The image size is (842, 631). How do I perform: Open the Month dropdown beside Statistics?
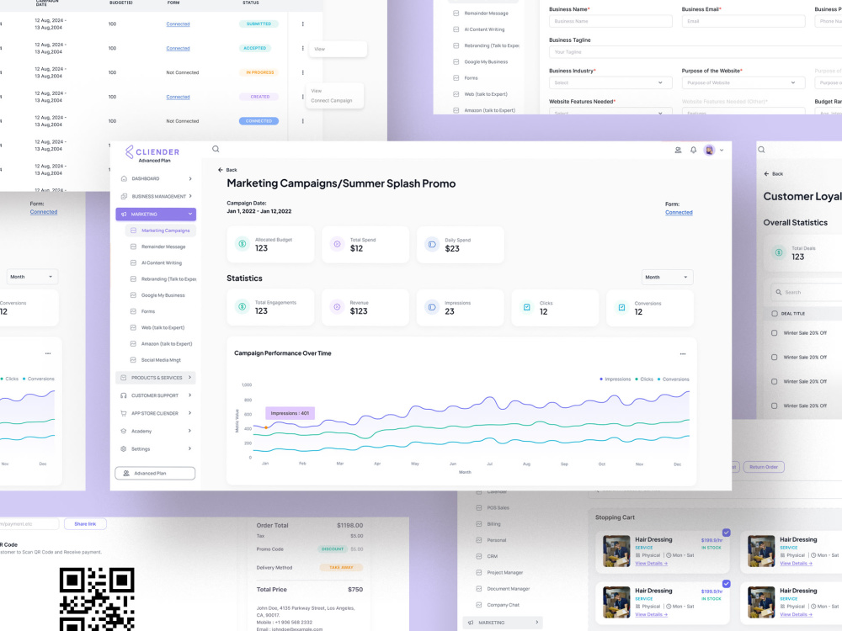point(667,277)
